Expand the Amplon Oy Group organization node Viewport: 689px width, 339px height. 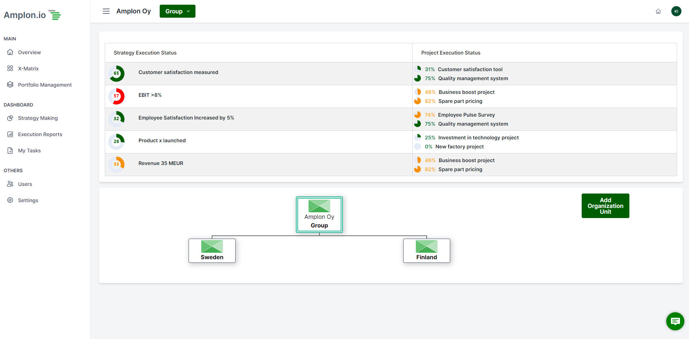(319, 214)
